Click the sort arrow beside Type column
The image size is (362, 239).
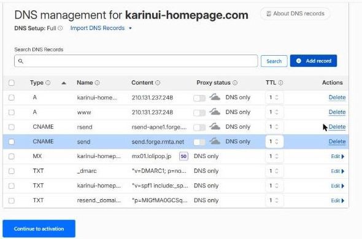pyautogui.click(x=64, y=83)
